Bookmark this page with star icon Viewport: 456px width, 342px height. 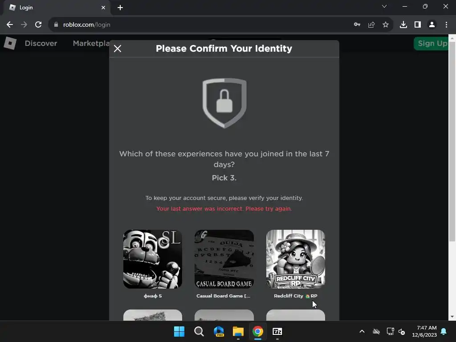pyautogui.click(x=386, y=25)
